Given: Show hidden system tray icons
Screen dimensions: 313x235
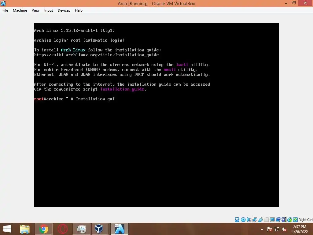Looking at the screenshot, I should pos(262,229).
